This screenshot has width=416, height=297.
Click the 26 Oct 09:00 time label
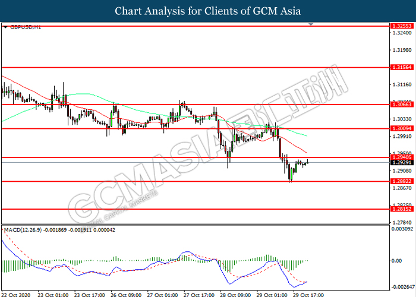pyautogui.click(x=126, y=295)
